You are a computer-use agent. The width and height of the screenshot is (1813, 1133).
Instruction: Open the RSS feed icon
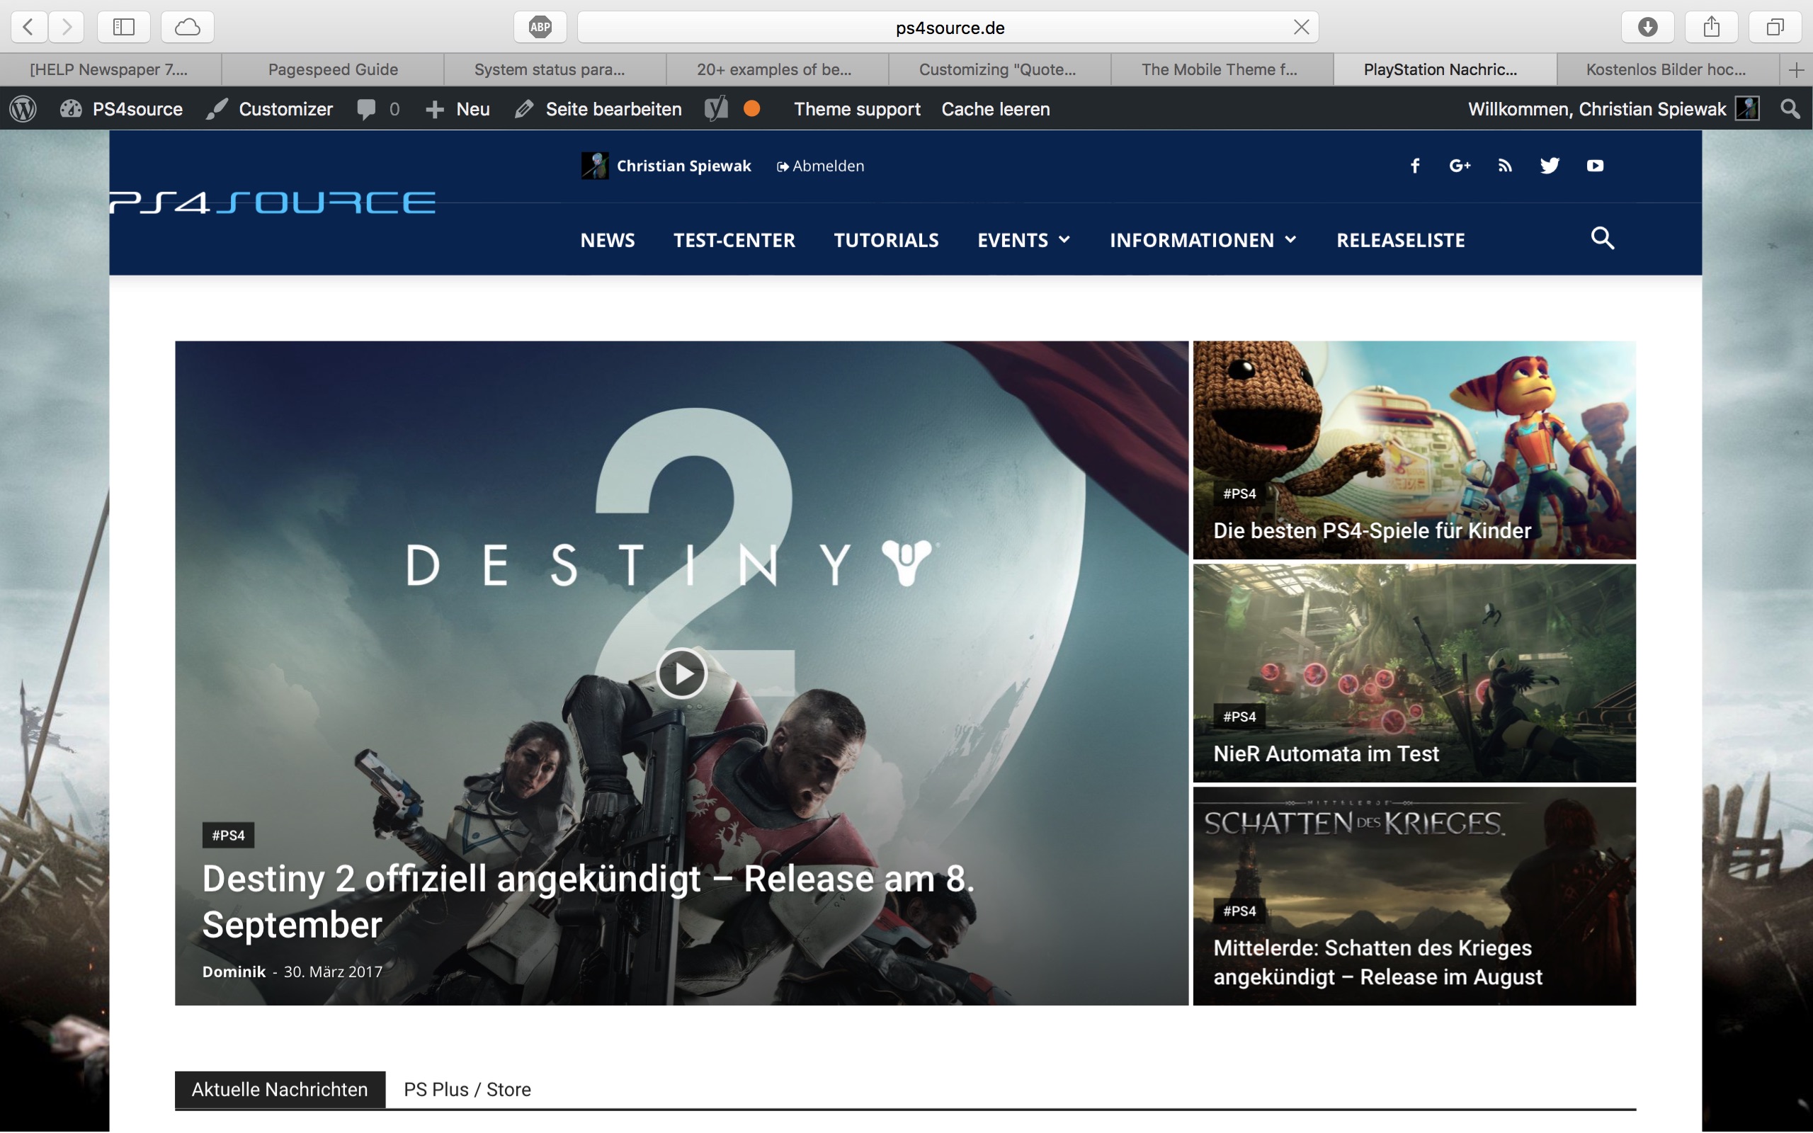click(x=1504, y=166)
